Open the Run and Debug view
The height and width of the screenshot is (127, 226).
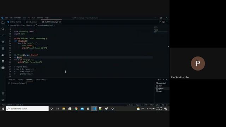[x=3, y=42]
